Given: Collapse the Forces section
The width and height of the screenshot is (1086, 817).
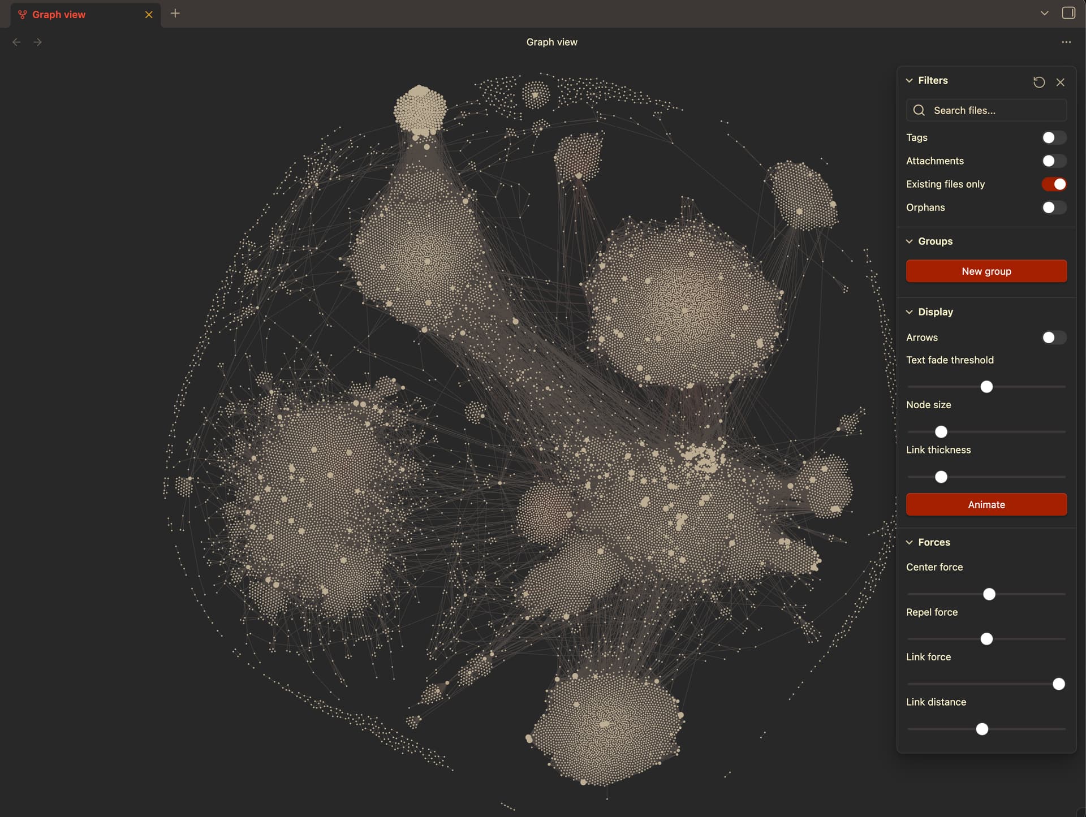Looking at the screenshot, I should (x=910, y=542).
